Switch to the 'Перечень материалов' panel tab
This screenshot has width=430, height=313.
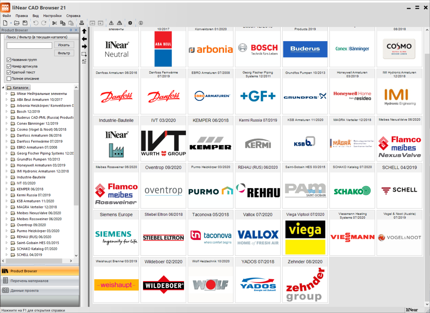pyautogui.click(x=29, y=281)
